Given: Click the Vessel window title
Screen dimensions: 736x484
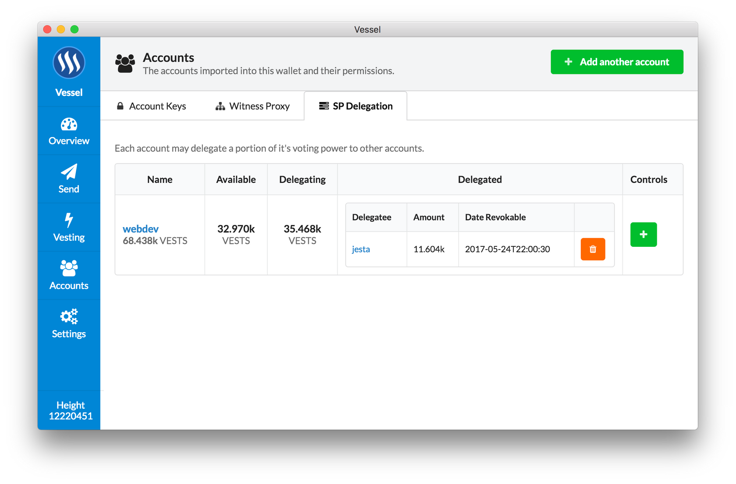Looking at the screenshot, I should (368, 29).
